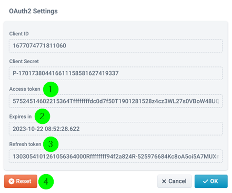Image resolution: width=232 pixels, height=193 pixels.
Task: Click the Access token label
Action: coord(25,89)
